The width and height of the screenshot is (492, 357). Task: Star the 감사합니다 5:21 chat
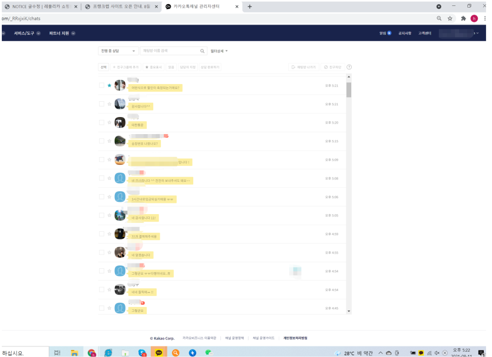point(109,104)
